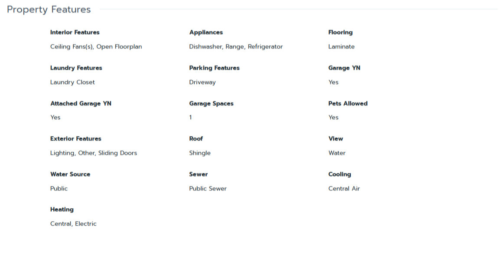This screenshot has height=253, width=500.
Task: Click the Parking Features label
Action: 214,68
